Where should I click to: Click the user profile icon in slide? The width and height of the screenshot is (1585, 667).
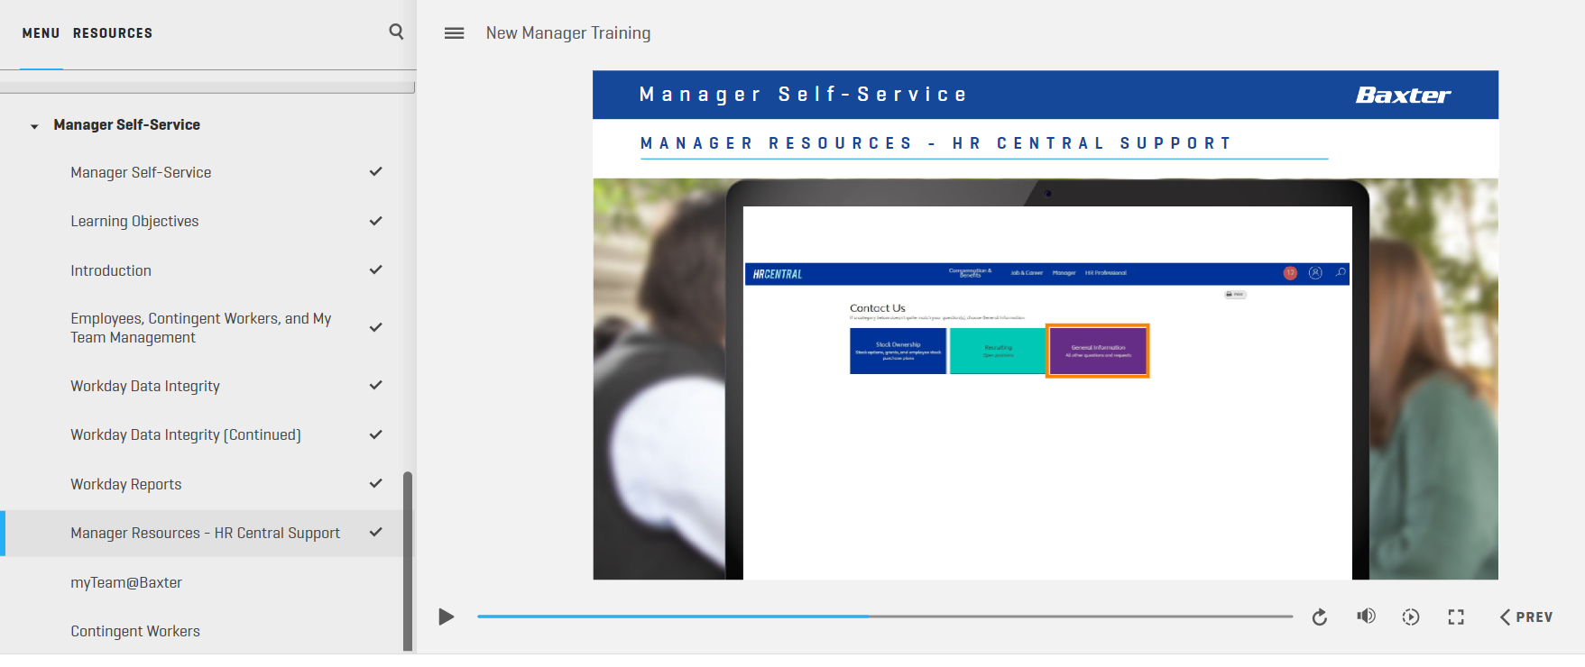pos(1315,273)
